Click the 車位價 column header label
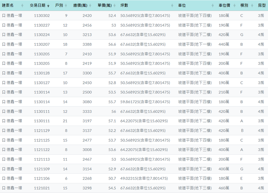 [x=224, y=6]
